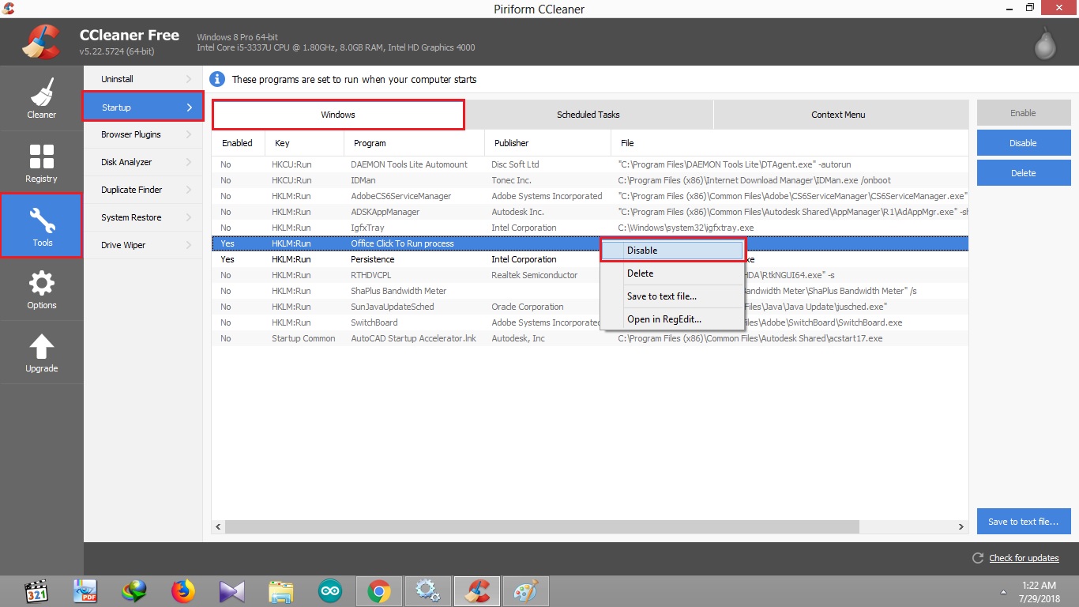Open Firefox from the taskbar
The height and width of the screenshot is (607, 1079).
(x=183, y=590)
